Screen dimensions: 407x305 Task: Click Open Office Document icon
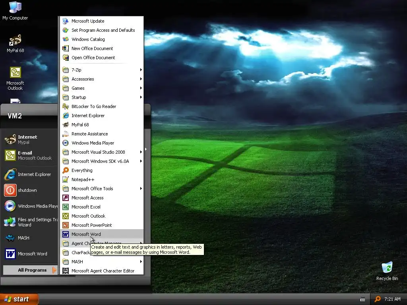pyautogui.click(x=66, y=58)
